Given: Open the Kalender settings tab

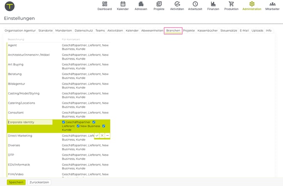Looking at the screenshot, I should tap(132, 31).
